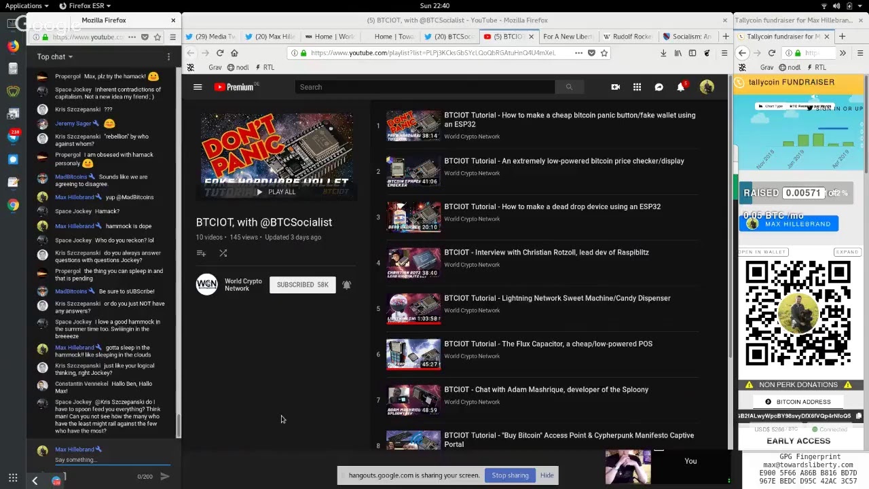Viewport: 869px width, 489px height.
Task: Toggle the subscription notification bell
Action: (x=346, y=285)
